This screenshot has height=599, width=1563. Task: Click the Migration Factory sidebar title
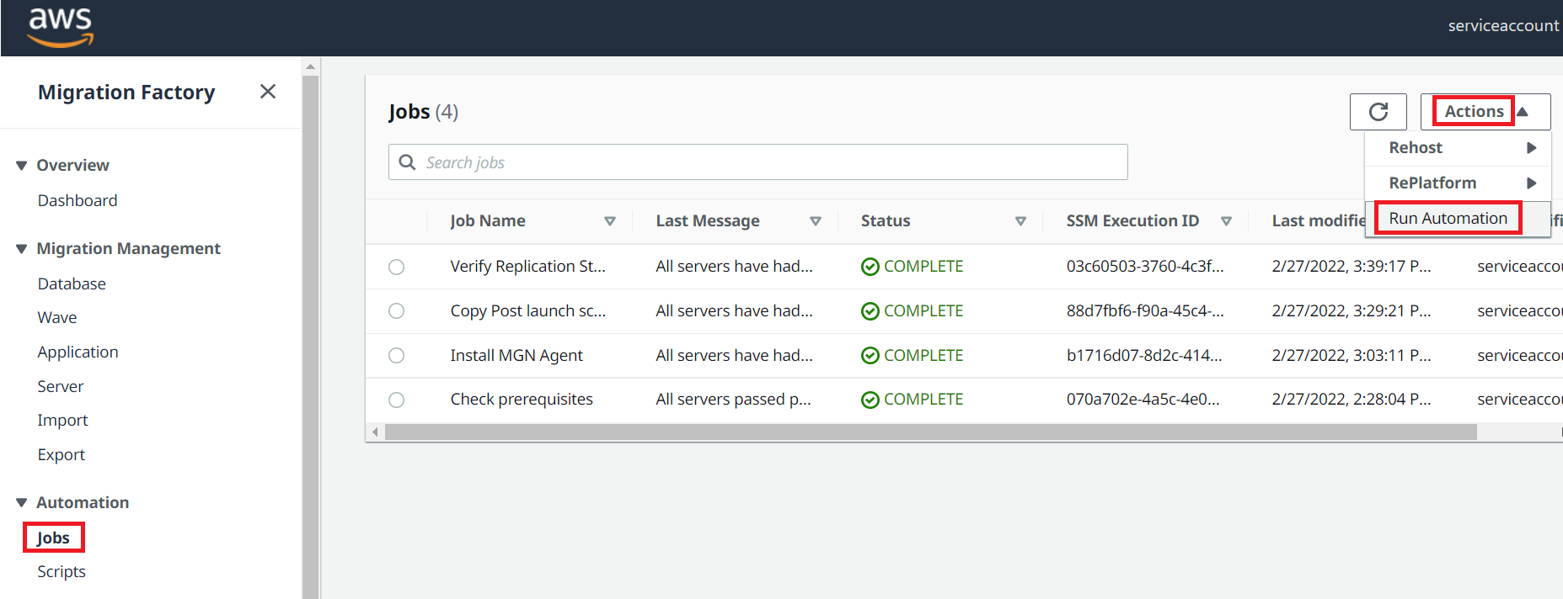click(126, 93)
